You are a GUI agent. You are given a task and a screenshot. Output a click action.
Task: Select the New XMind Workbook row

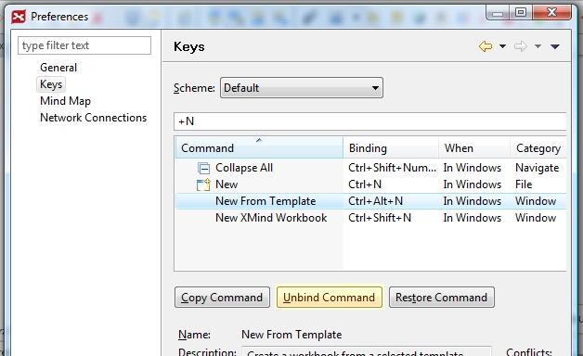[370, 218]
